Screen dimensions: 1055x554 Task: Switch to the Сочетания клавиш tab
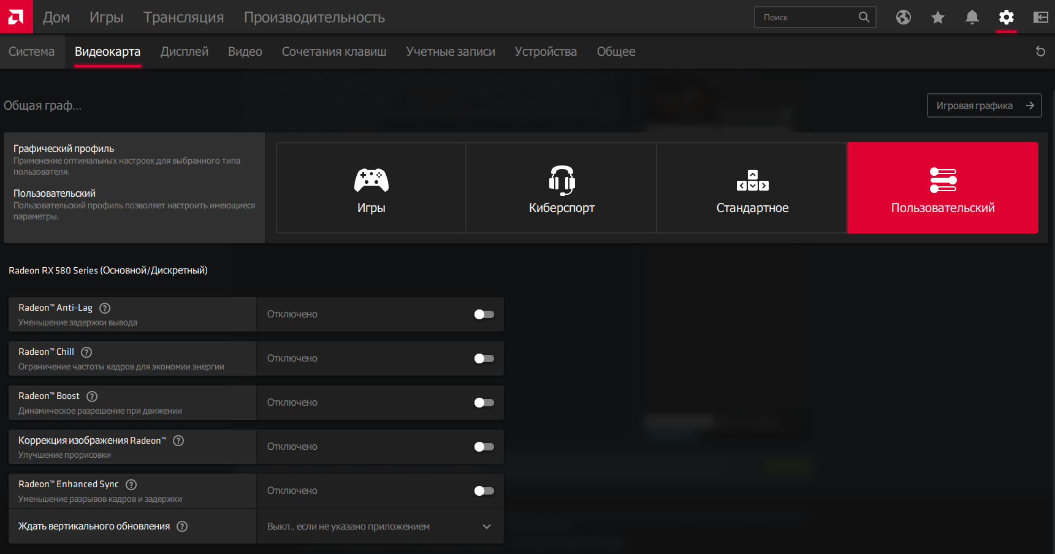coord(334,51)
